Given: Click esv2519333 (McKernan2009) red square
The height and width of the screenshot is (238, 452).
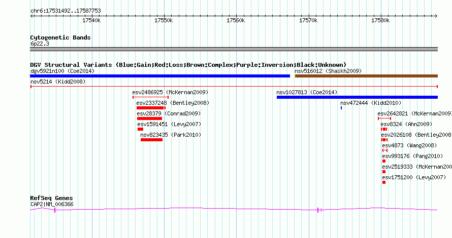Looking at the screenshot, I should tap(384, 172).
